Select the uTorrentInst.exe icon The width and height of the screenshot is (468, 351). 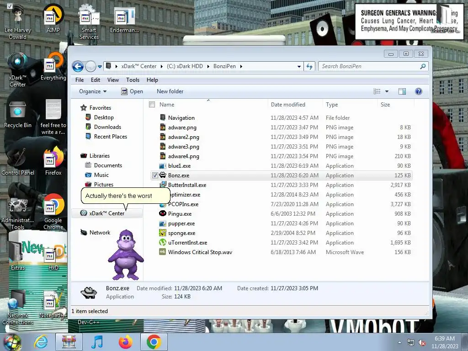tap(162, 242)
